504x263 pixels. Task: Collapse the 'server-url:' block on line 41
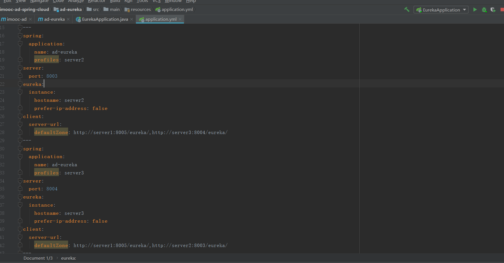20,237
